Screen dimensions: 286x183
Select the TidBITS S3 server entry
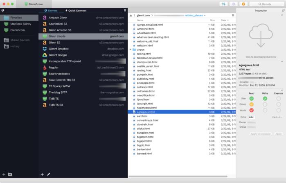click(83, 105)
